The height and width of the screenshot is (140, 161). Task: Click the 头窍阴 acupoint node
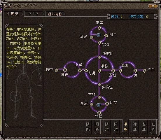click(x=99, y=57)
